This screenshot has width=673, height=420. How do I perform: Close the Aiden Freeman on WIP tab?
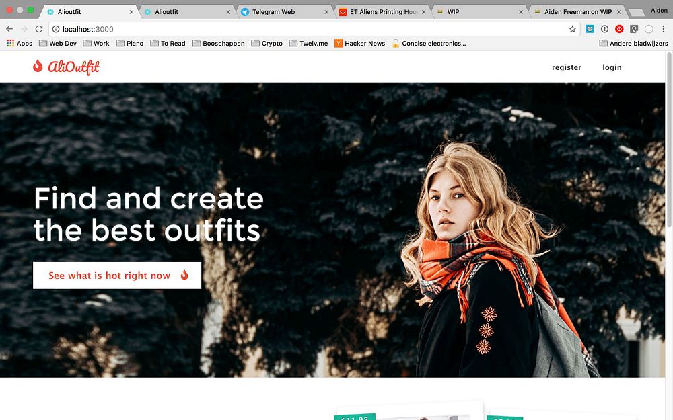point(618,12)
